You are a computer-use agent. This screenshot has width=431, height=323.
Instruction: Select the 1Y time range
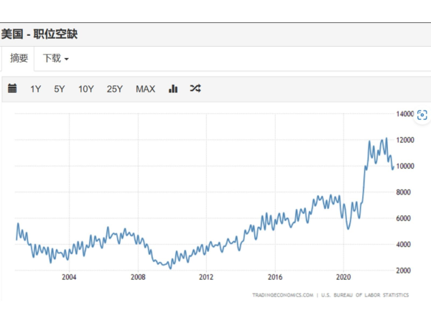tap(35, 89)
